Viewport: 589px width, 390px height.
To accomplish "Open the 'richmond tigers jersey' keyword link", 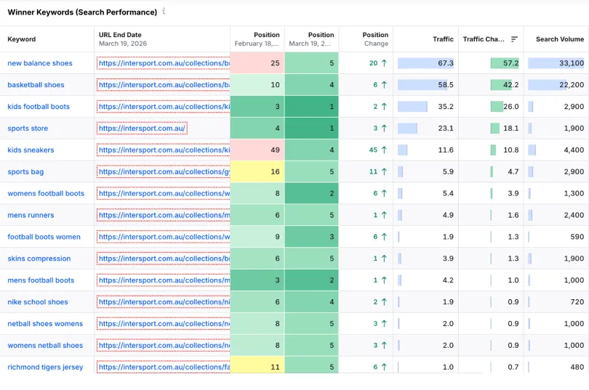I will (x=45, y=367).
